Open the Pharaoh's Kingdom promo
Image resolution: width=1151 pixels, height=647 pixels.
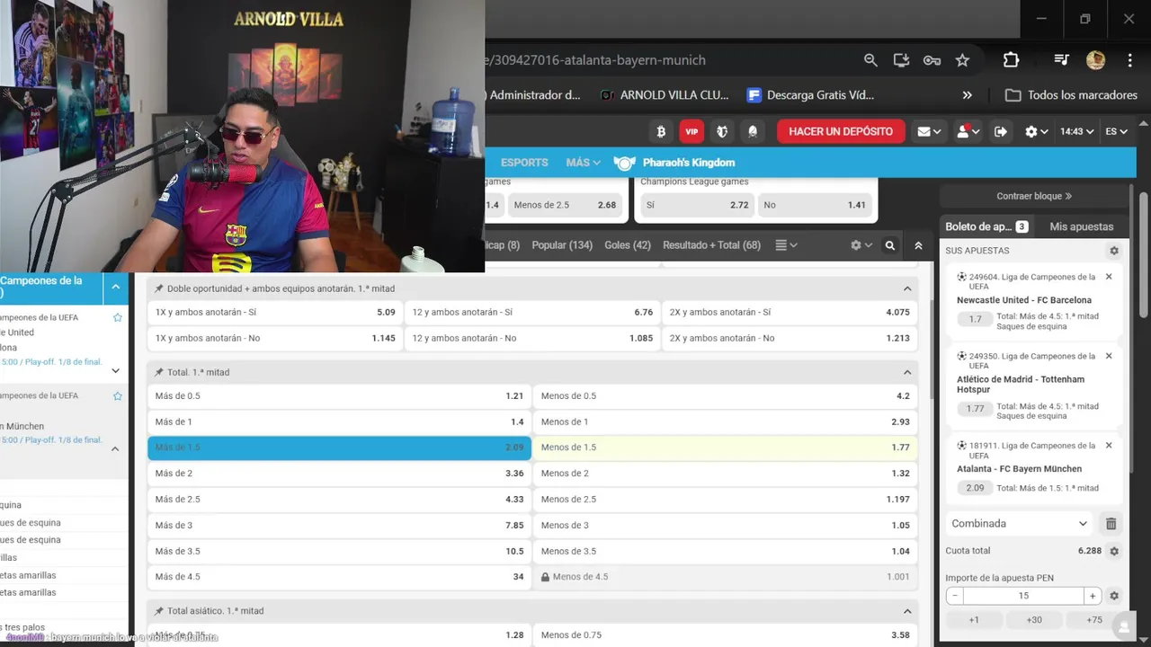675,163
